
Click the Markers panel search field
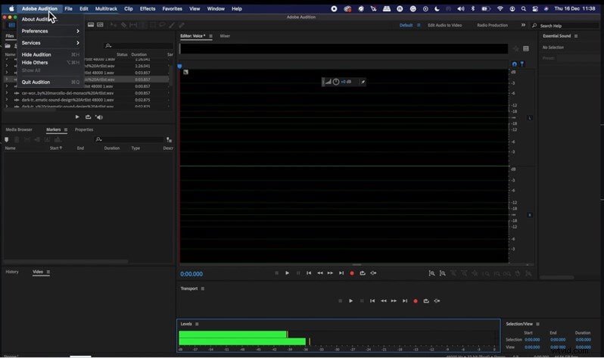(x=129, y=139)
